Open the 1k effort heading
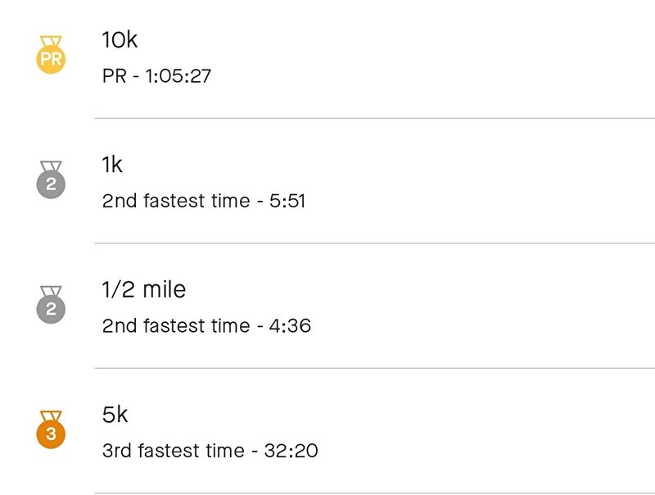Viewport: 655px width, 495px height. point(112,165)
